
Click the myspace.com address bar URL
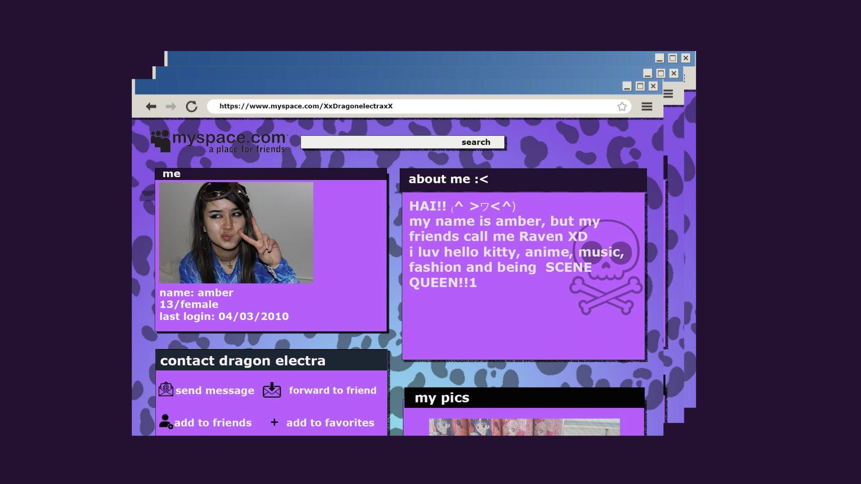[x=306, y=106]
